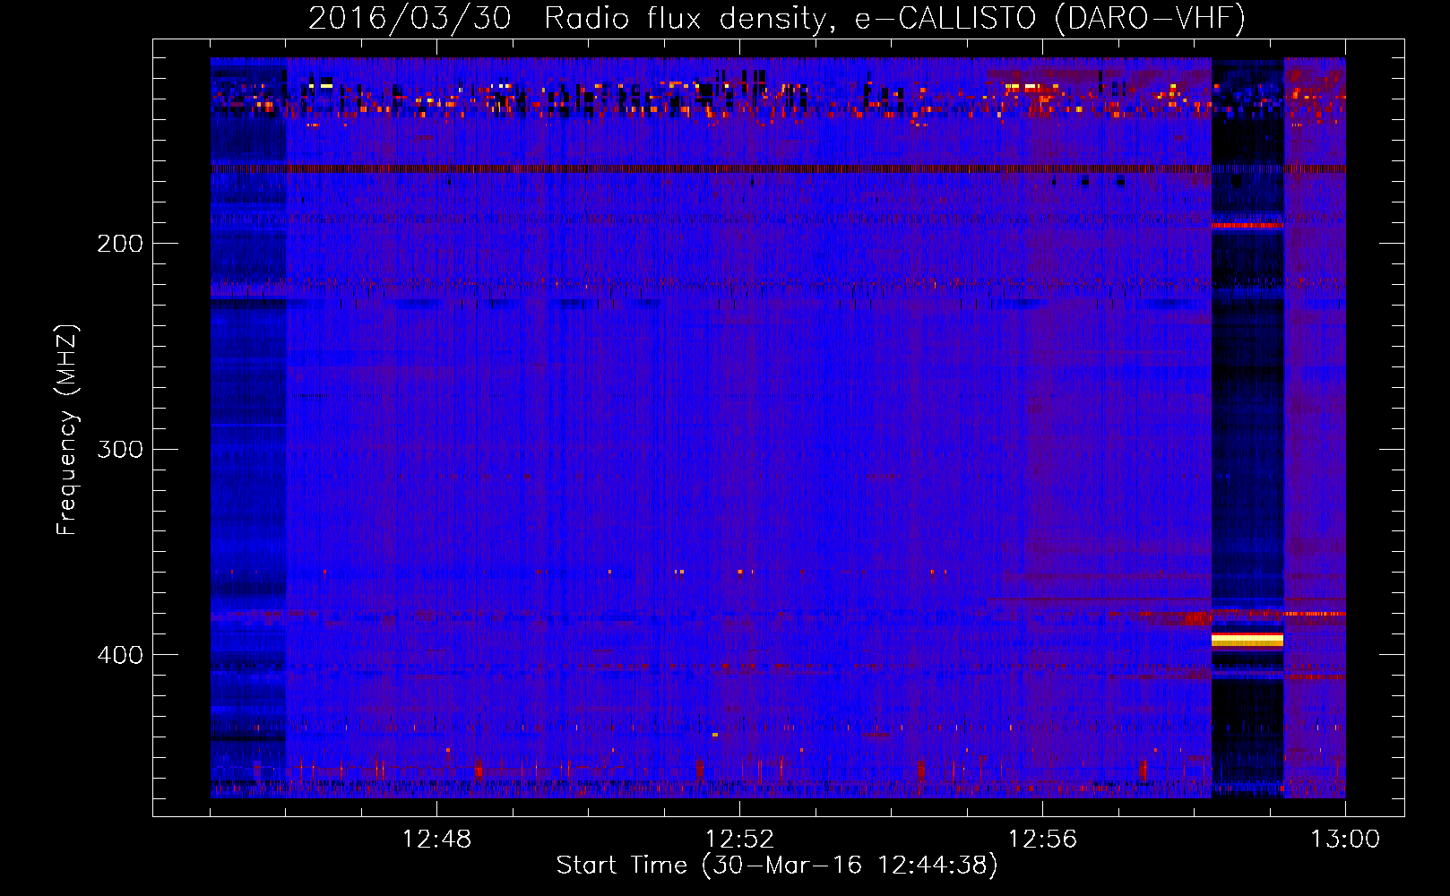
Task: Click the bright white-yellow emission band near 400 MHz
Action: coord(1247,639)
